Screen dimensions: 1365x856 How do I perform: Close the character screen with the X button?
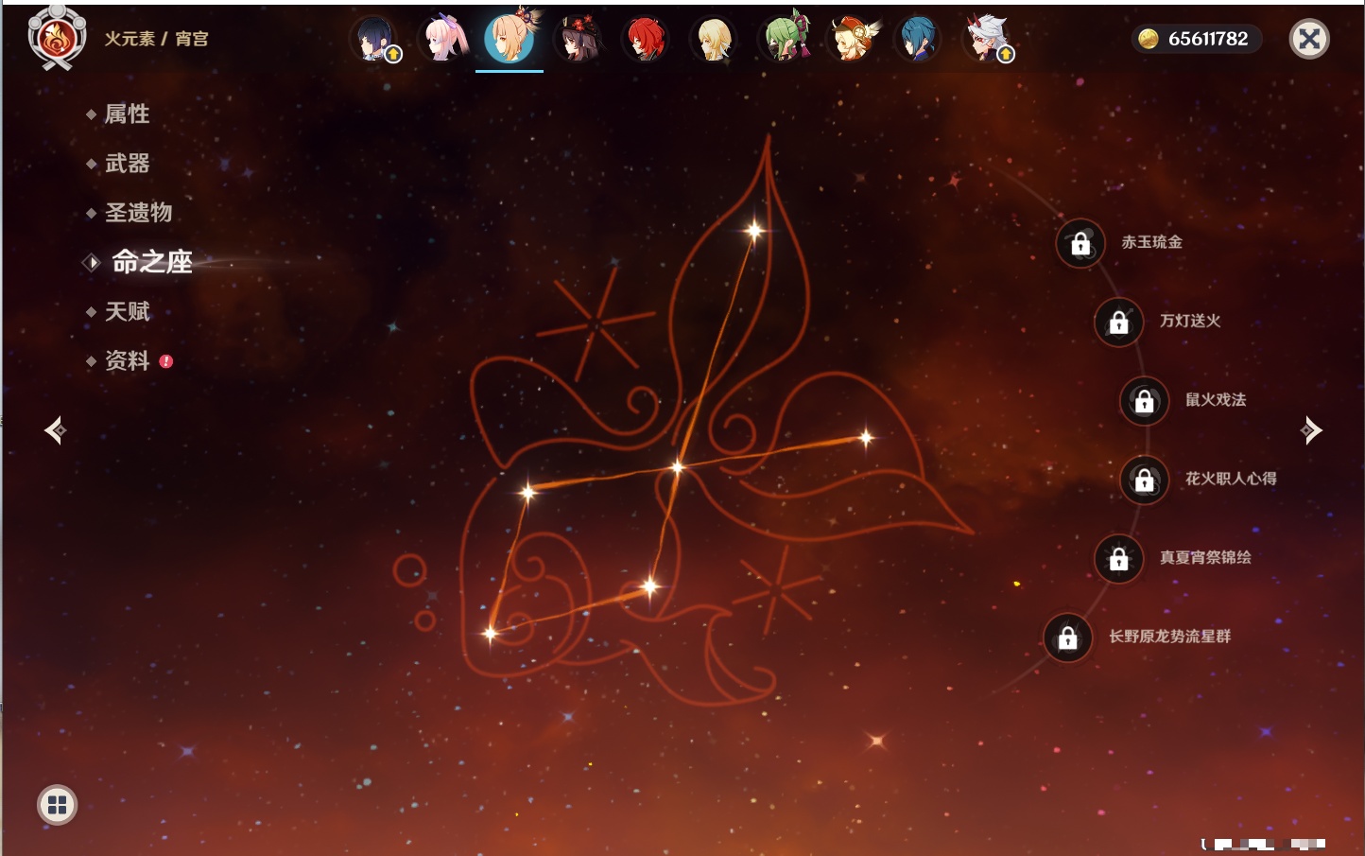tap(1309, 39)
